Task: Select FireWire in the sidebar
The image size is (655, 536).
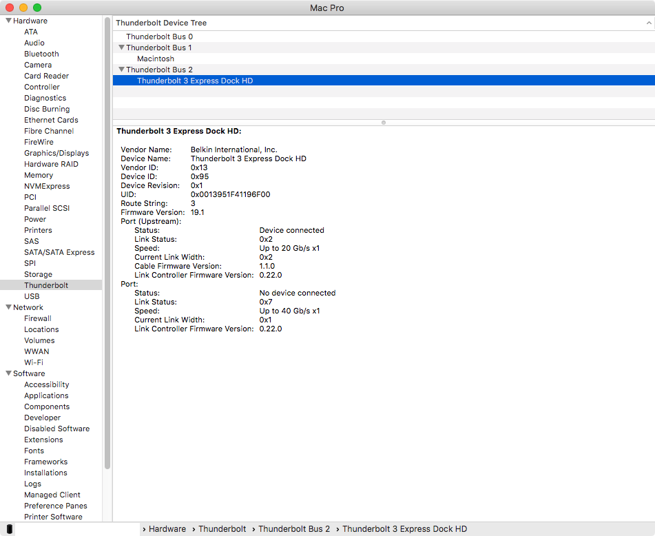Action: (39, 142)
